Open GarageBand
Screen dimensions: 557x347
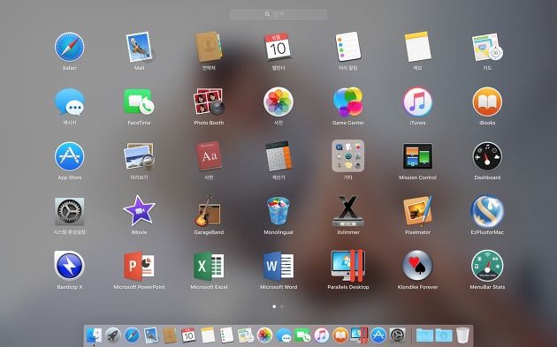[209, 211]
